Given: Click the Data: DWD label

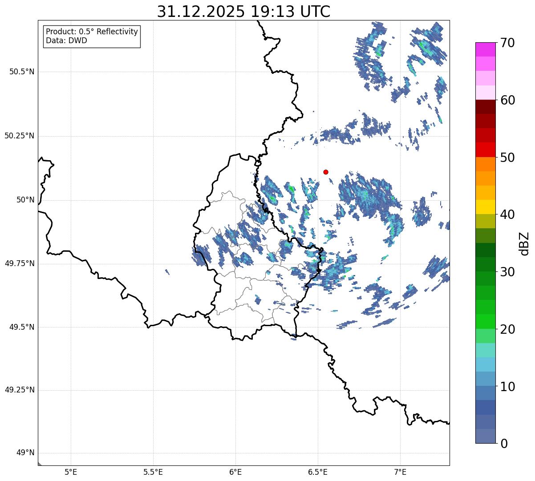Looking at the screenshot, I should pyautogui.click(x=66, y=40).
